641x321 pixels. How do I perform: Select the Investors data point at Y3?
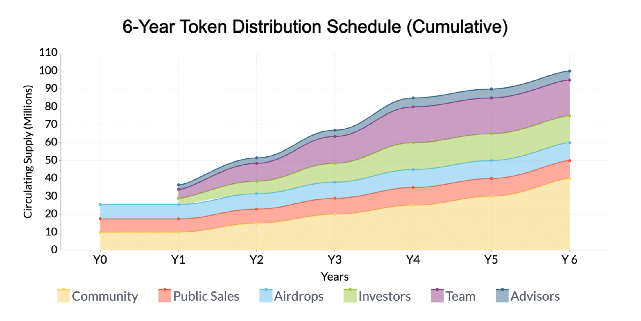pos(335,163)
